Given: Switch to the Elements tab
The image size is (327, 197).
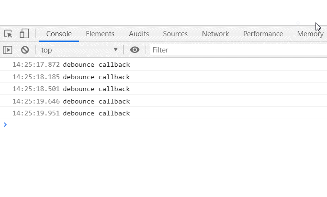Looking at the screenshot, I should click(100, 34).
